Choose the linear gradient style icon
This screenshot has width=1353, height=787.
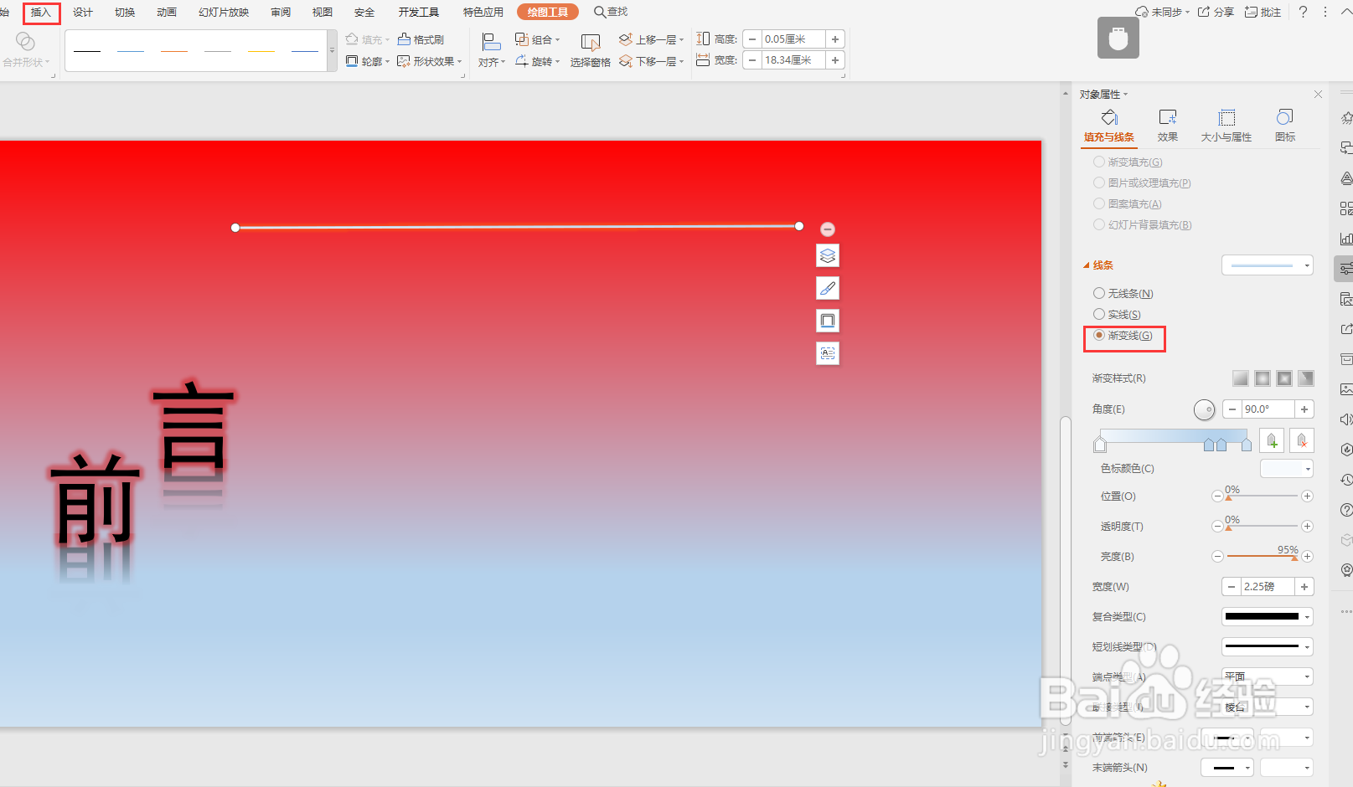click(1241, 378)
